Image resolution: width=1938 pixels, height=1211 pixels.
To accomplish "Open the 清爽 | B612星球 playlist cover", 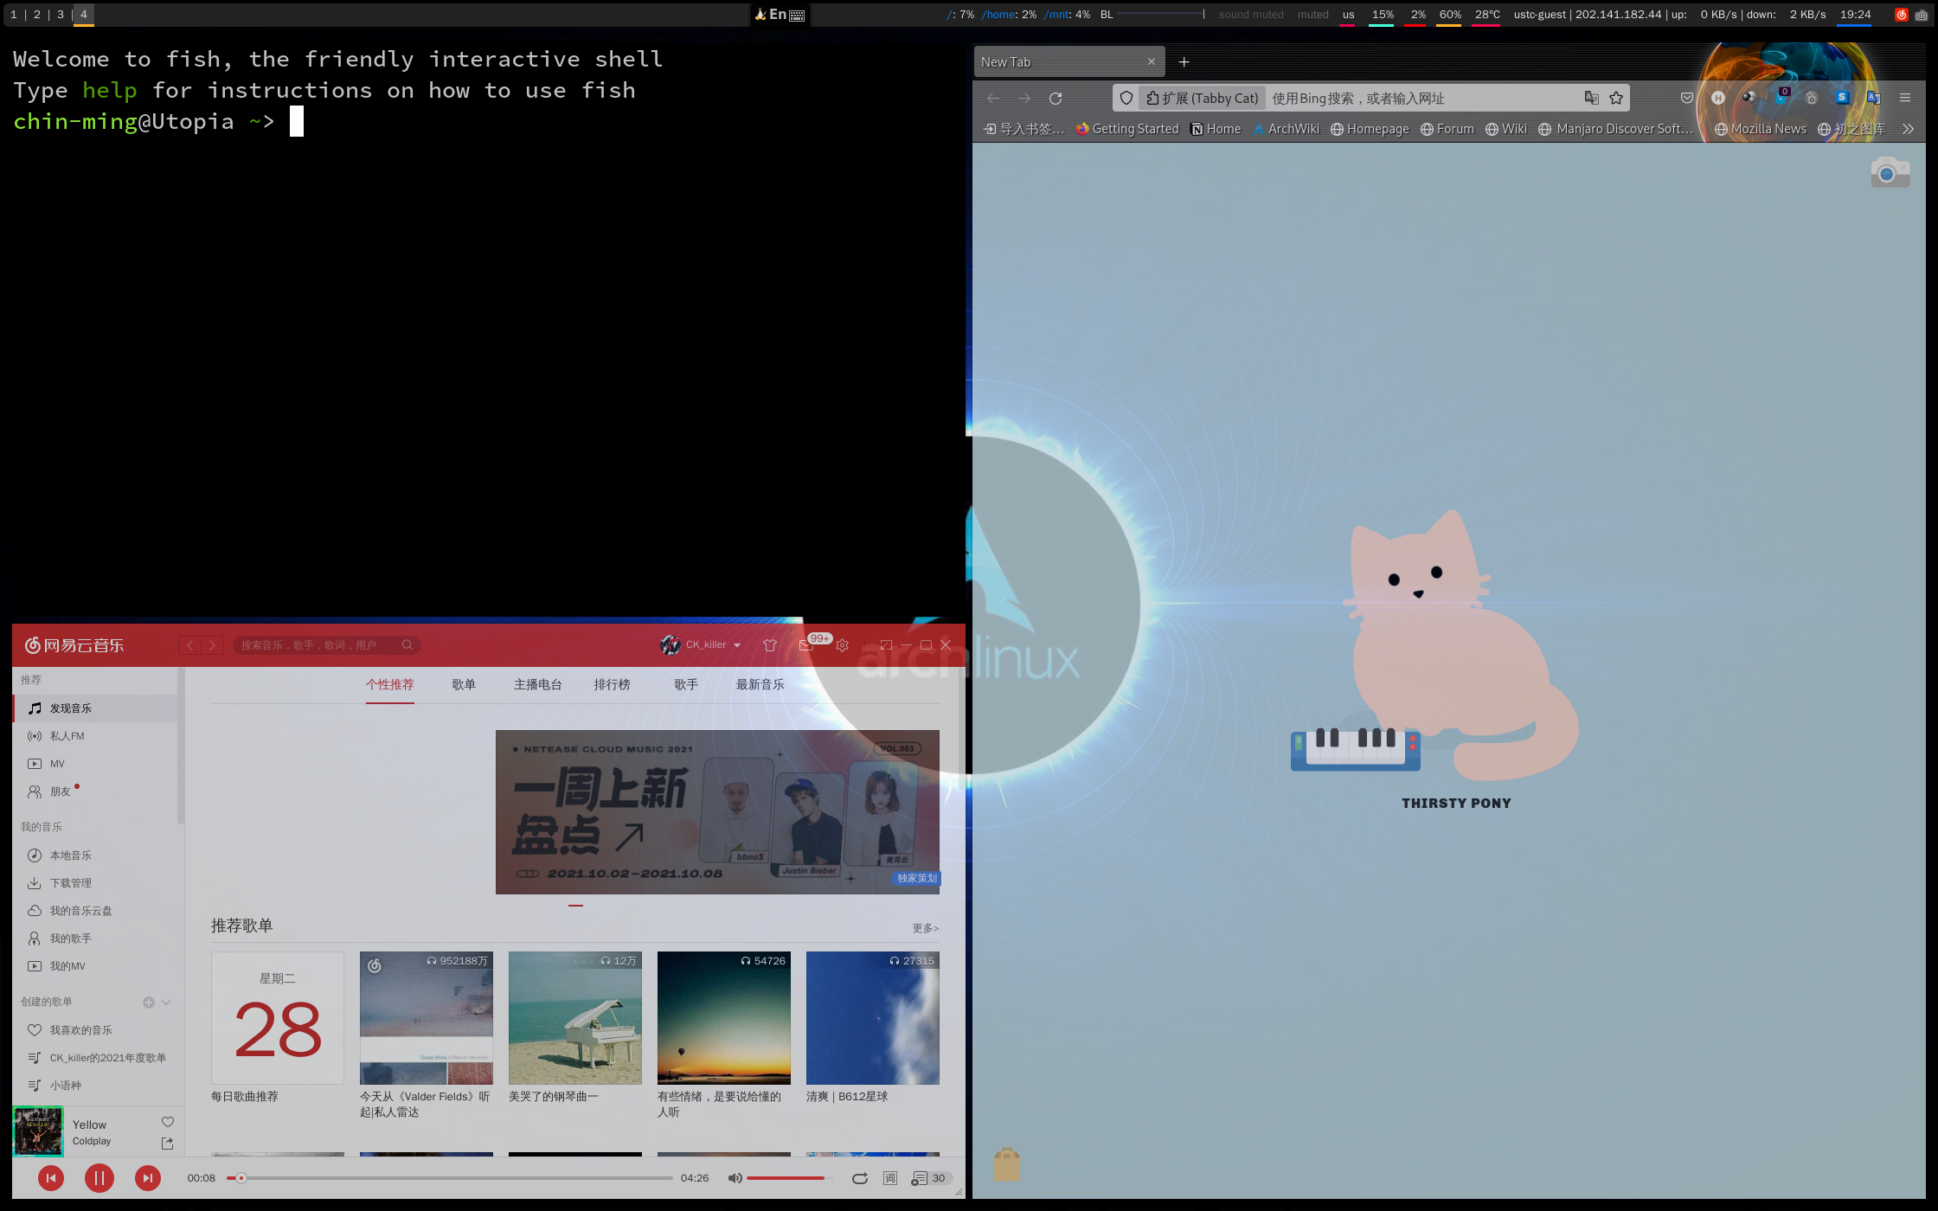I will point(873,1018).
